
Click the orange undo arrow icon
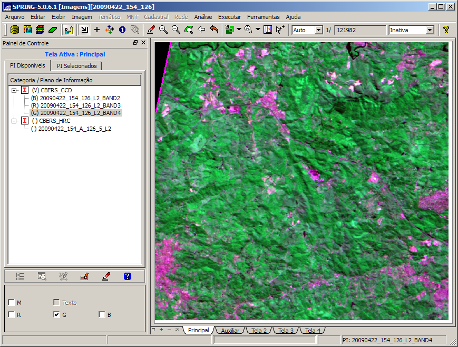pos(214,30)
